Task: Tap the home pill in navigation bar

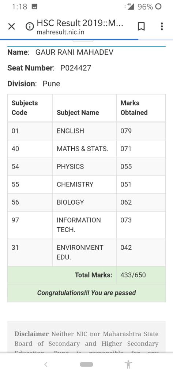Action: [86, 365]
